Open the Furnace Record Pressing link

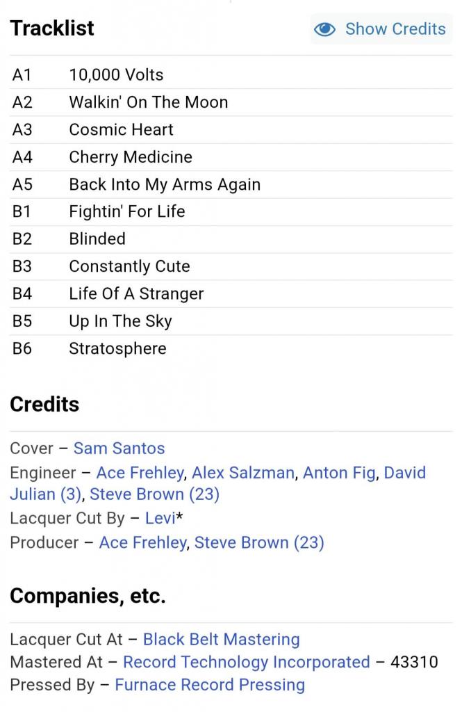209,685
